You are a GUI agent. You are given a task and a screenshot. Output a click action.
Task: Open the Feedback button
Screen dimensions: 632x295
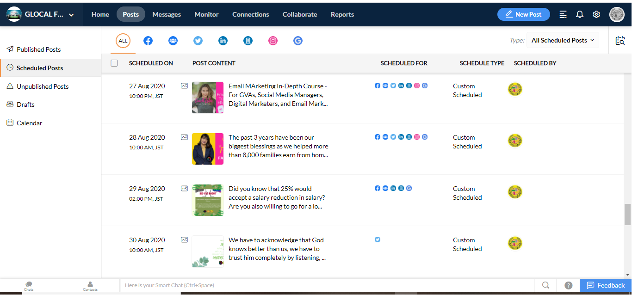[x=605, y=285]
